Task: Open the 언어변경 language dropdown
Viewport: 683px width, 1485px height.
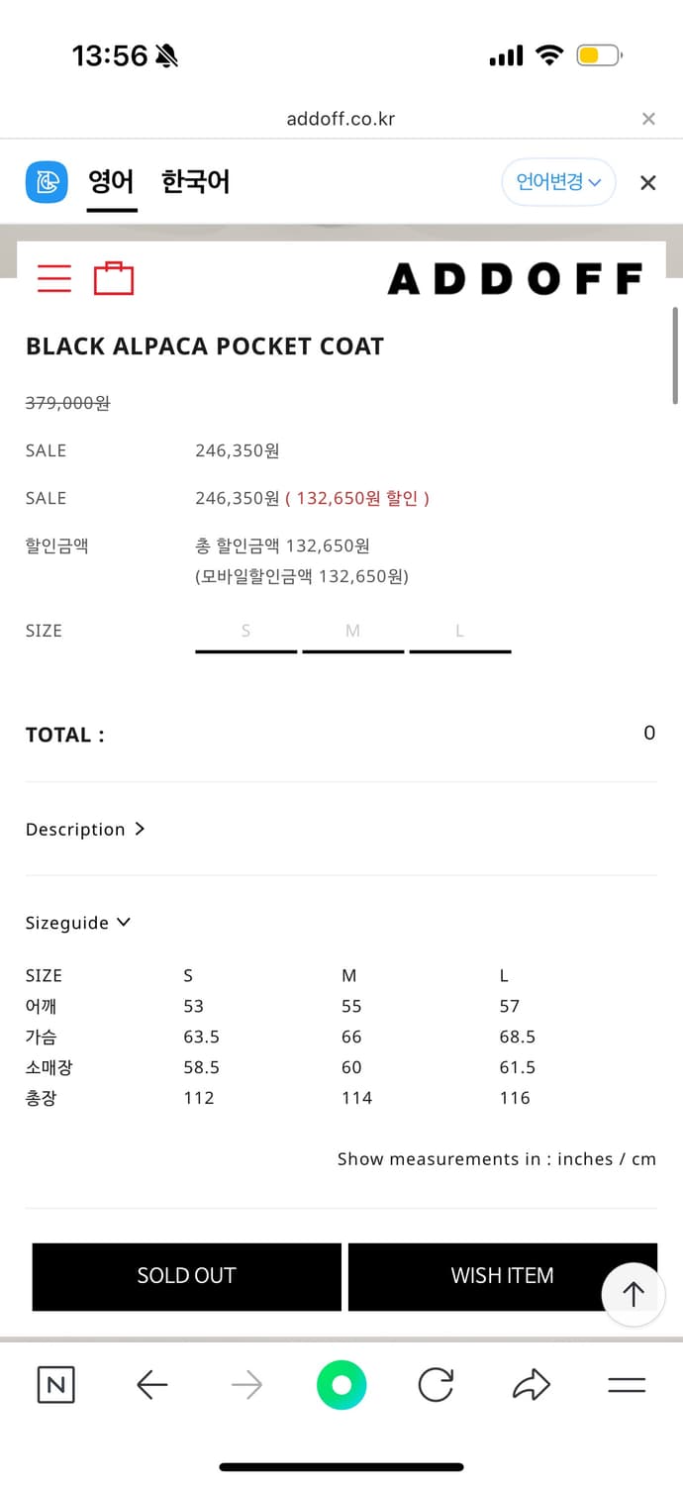Action: (x=558, y=182)
